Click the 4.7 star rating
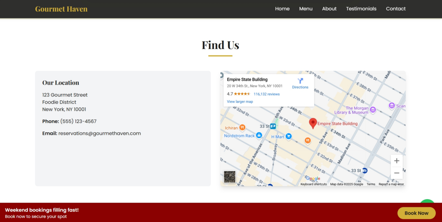This screenshot has width=442, height=222. click(238, 94)
